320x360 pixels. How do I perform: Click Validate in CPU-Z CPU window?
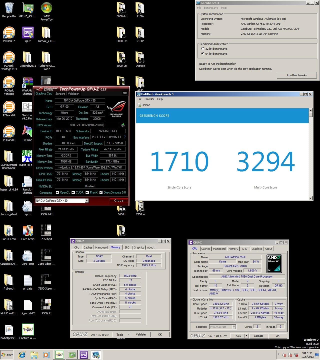258,336
